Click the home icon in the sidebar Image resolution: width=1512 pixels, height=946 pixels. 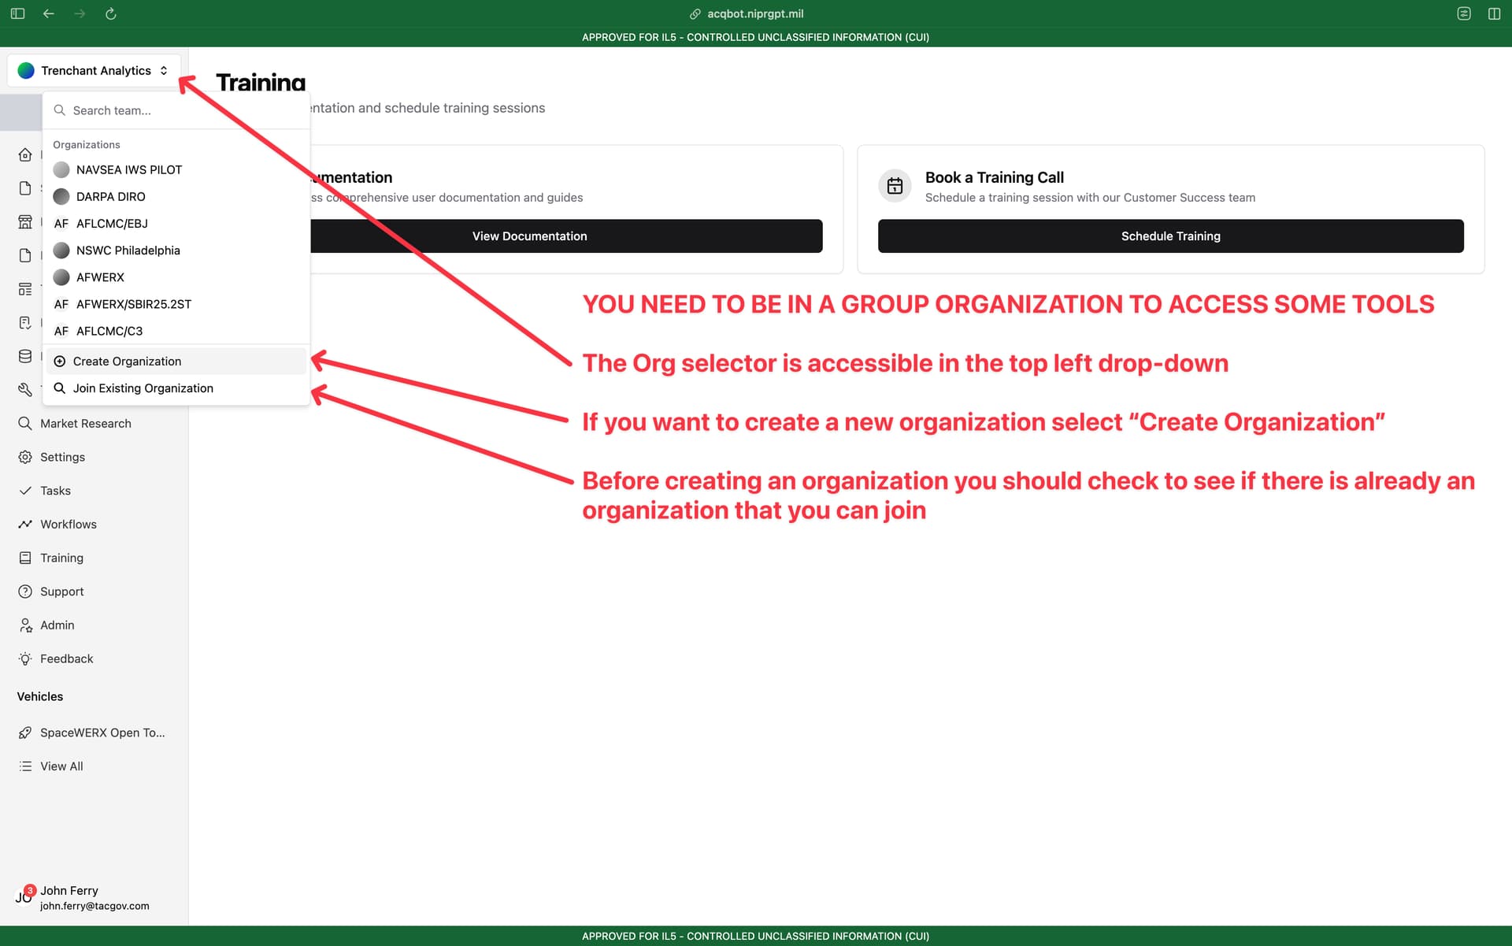[25, 154]
